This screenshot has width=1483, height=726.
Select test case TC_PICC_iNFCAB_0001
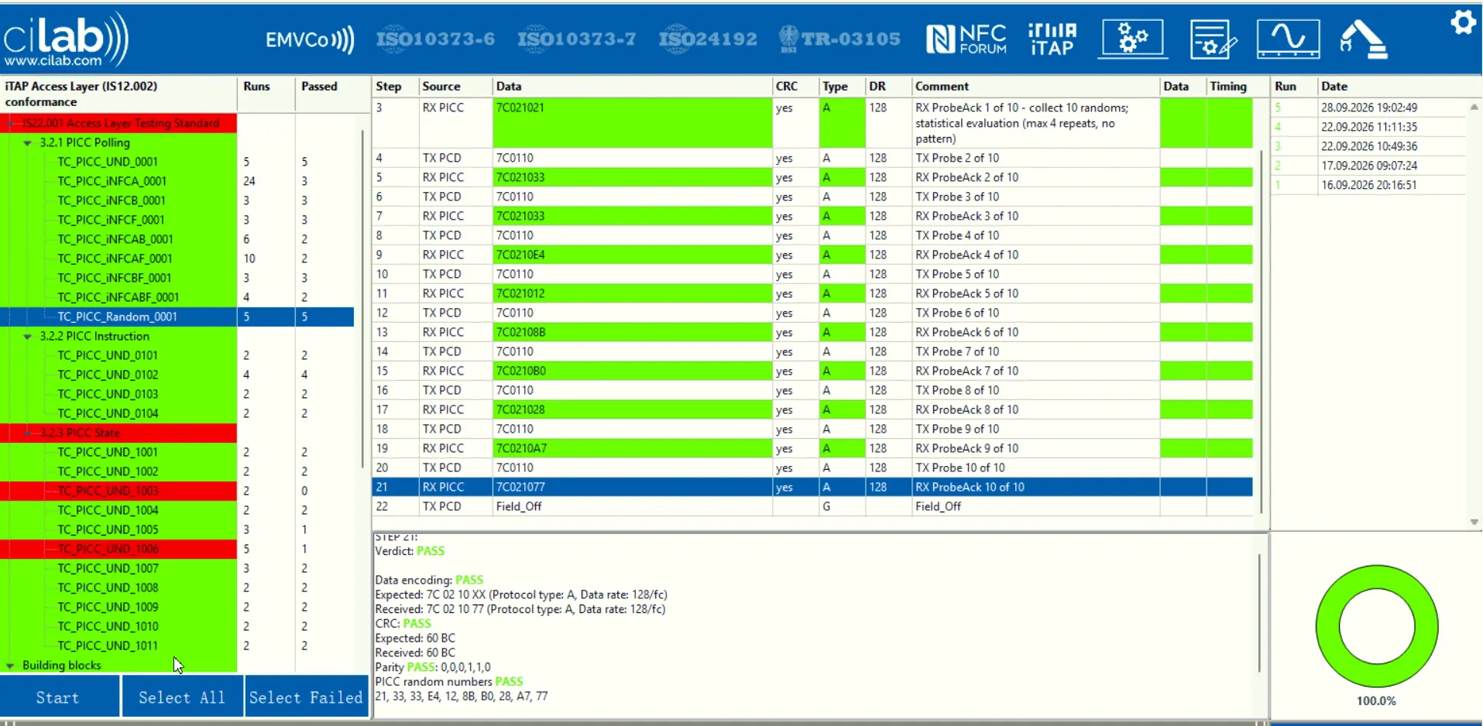pos(115,239)
